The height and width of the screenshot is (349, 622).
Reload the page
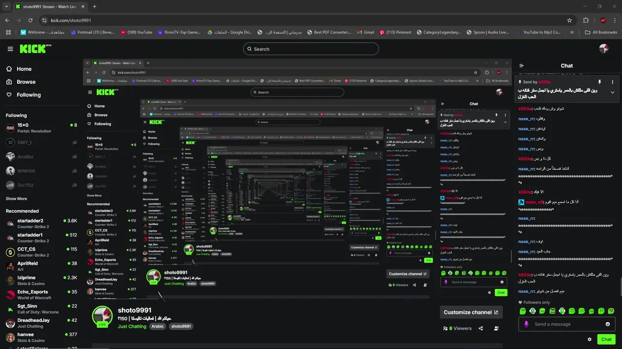point(30,20)
